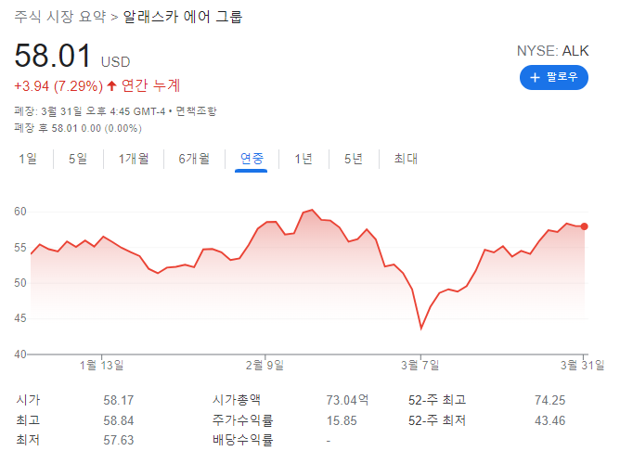
Task: Click the 연간 누계 label
Action: 150,85
